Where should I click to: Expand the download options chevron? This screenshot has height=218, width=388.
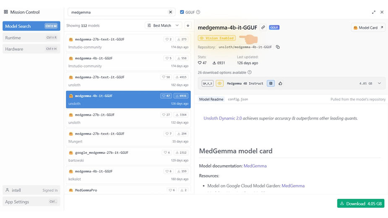point(379,83)
